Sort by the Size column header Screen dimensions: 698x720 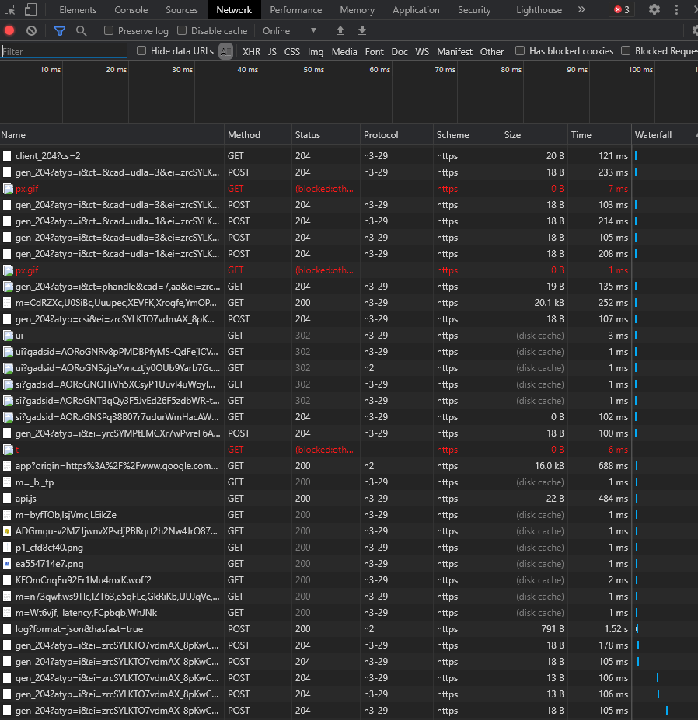click(534, 135)
